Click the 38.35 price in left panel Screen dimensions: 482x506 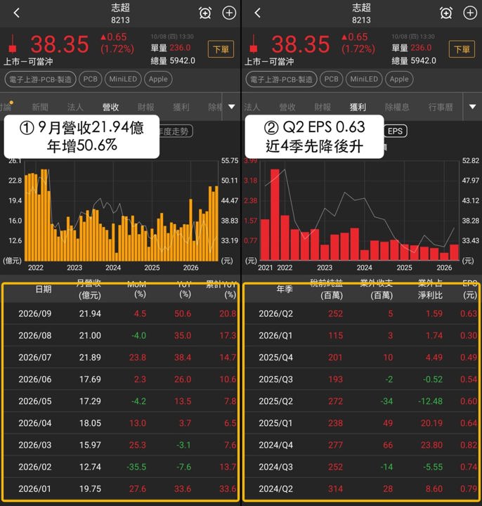click(59, 44)
